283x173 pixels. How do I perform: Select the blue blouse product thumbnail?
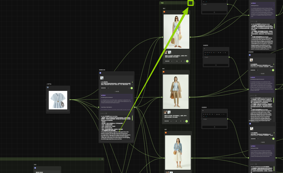(x=58, y=100)
